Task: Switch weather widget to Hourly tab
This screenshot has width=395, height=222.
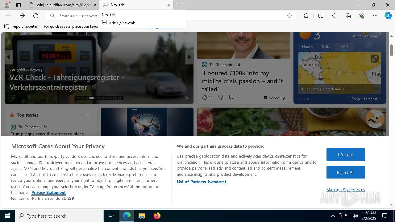Action: point(308,47)
